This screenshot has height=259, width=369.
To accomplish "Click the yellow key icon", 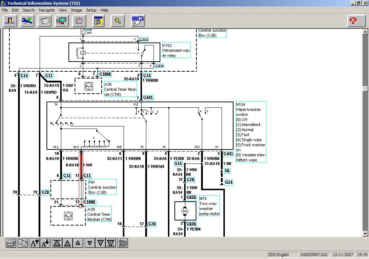I will click(118, 21).
